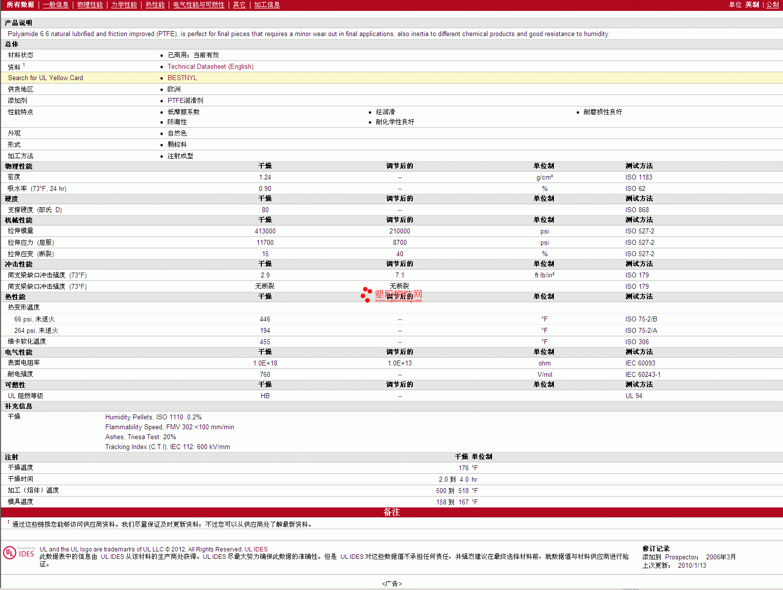The height and width of the screenshot is (590, 783).
Task: Select the Vicat softening value 455
Action: pyautogui.click(x=265, y=342)
